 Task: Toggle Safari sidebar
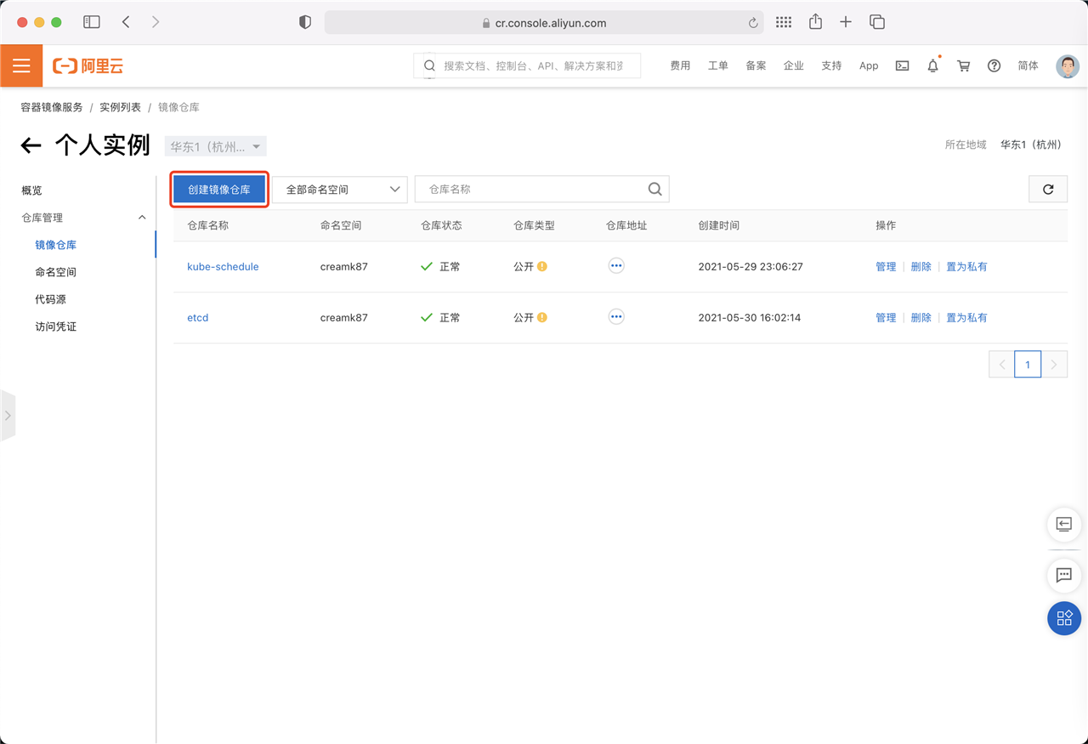click(92, 23)
